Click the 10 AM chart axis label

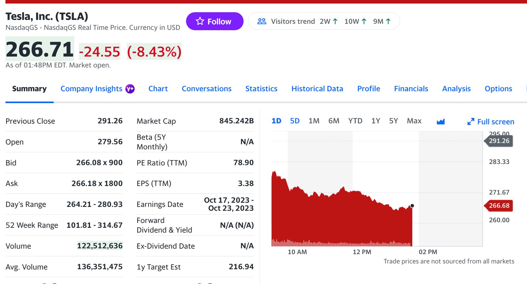pos(297,252)
